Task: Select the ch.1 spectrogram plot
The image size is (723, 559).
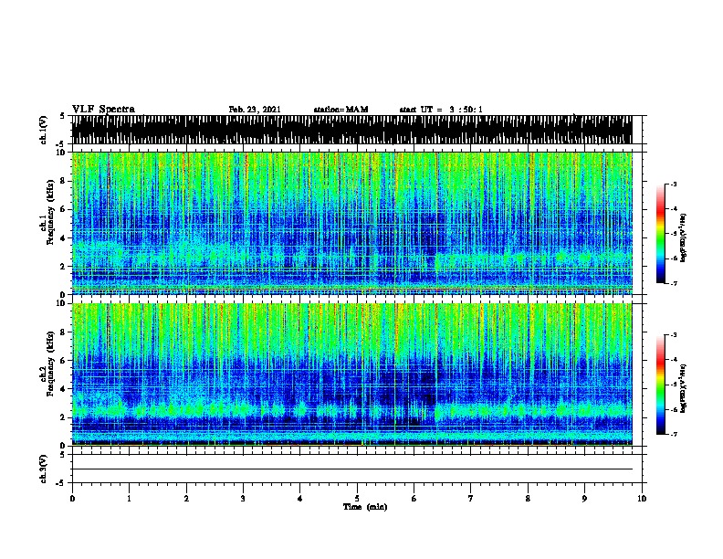Action: point(351,223)
